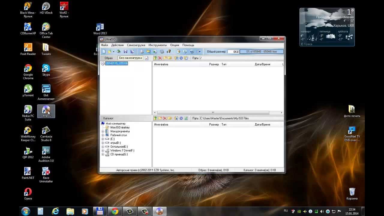Image resolution: width=384 pixels, height=216 pixels.
Task: Expand the (C:) drive node
Action: 103,139
